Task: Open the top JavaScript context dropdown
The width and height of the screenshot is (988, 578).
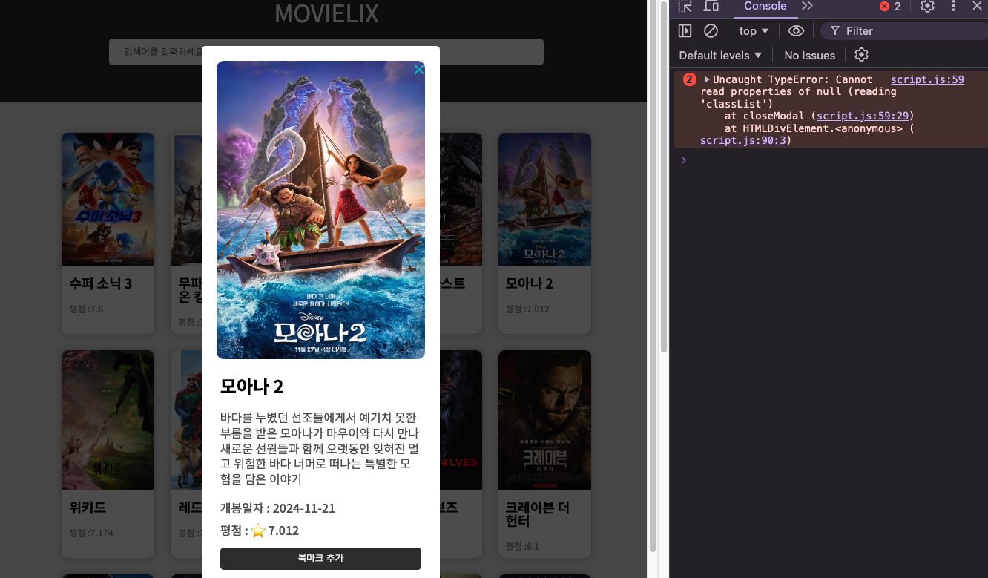Action: click(x=754, y=31)
